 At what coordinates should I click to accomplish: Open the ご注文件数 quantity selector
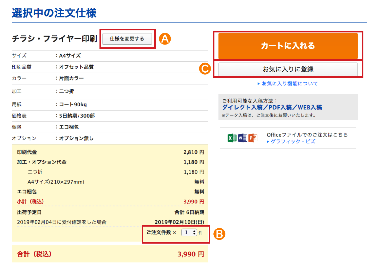tap(189, 233)
